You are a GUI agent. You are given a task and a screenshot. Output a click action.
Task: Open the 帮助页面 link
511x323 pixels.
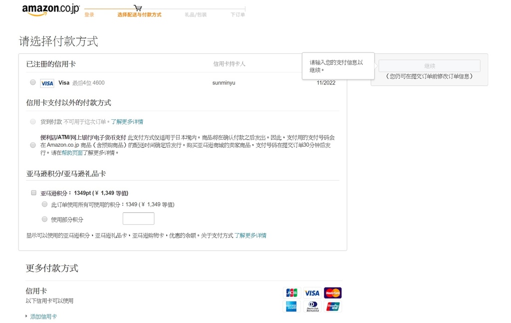[x=72, y=153]
